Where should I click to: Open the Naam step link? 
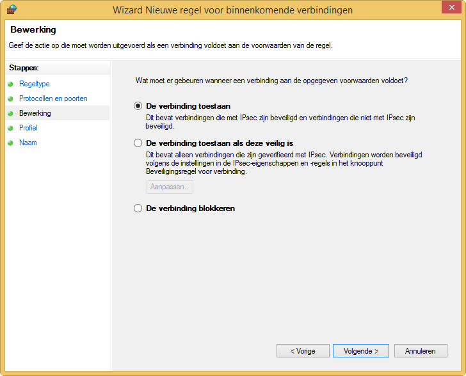point(28,143)
